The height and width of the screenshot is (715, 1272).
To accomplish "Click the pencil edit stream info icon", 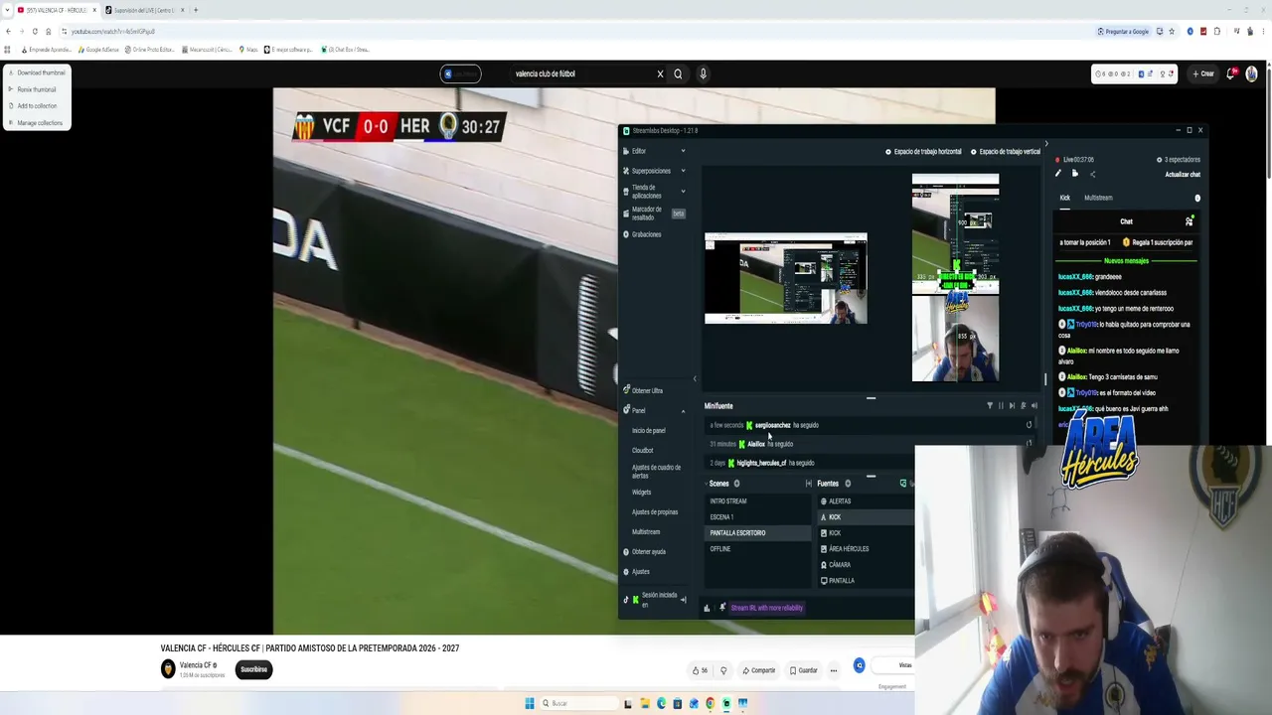I will pos(1058,174).
